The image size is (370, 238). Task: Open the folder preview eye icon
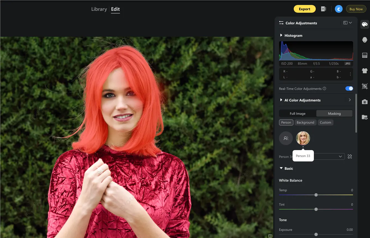point(365,117)
